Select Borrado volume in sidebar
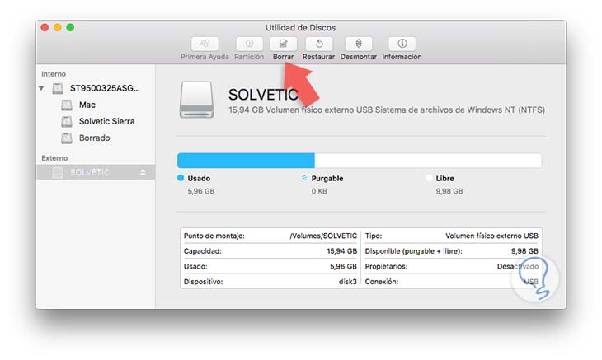602x360 pixels. tap(96, 138)
